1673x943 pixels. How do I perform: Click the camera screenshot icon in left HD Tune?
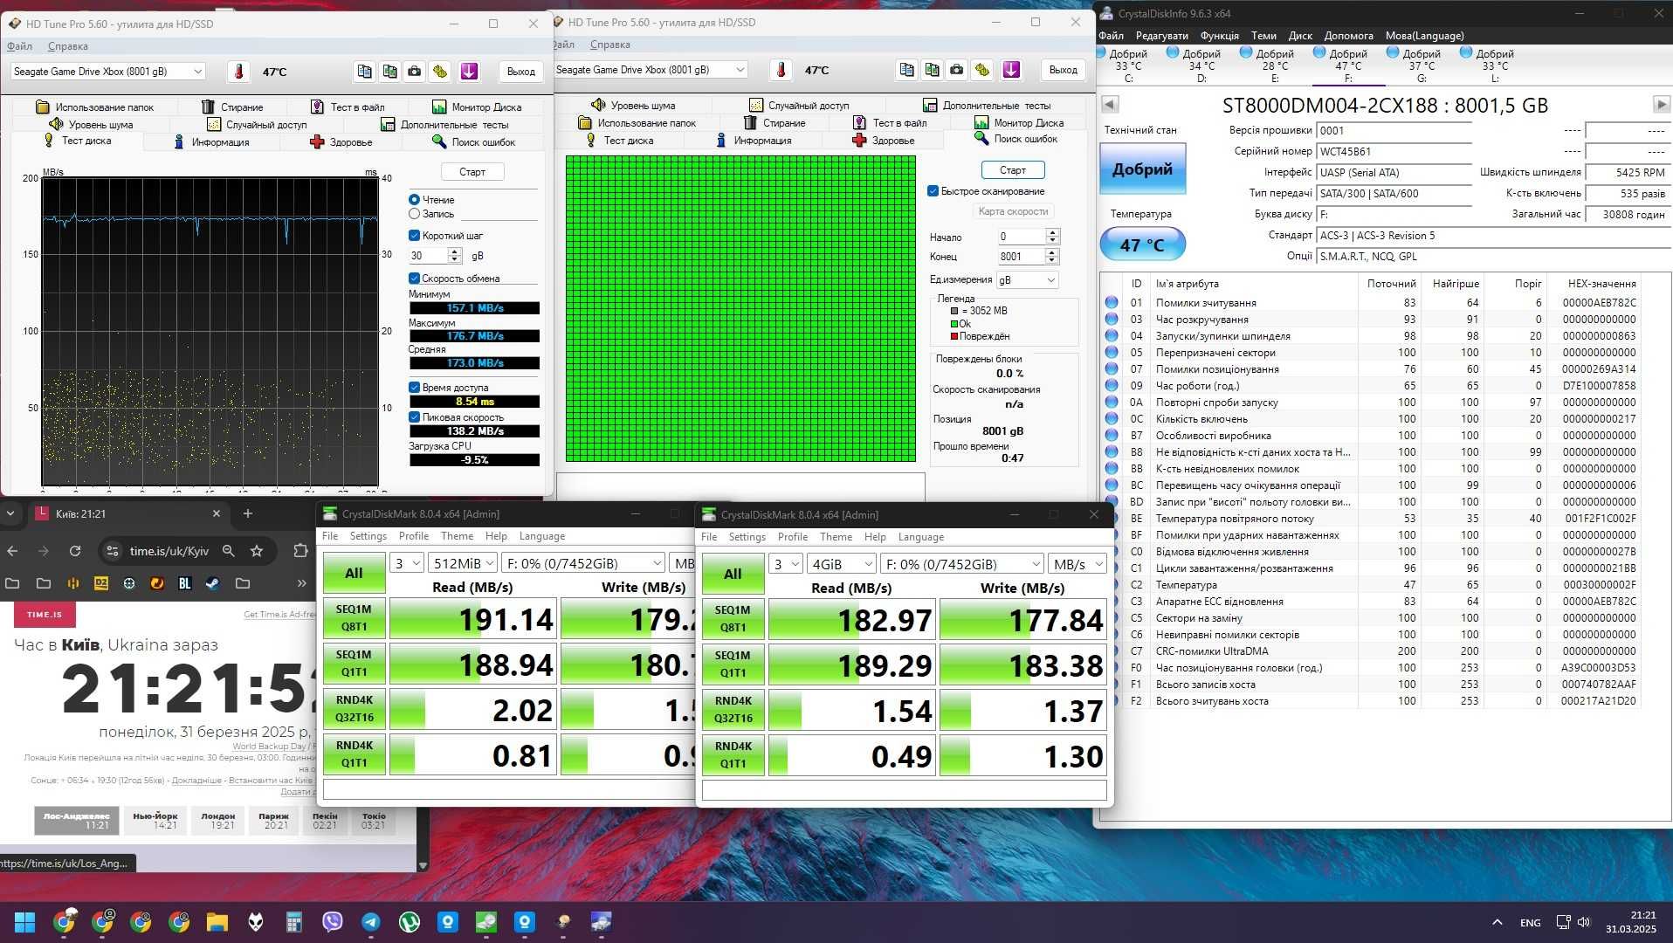[x=415, y=72]
